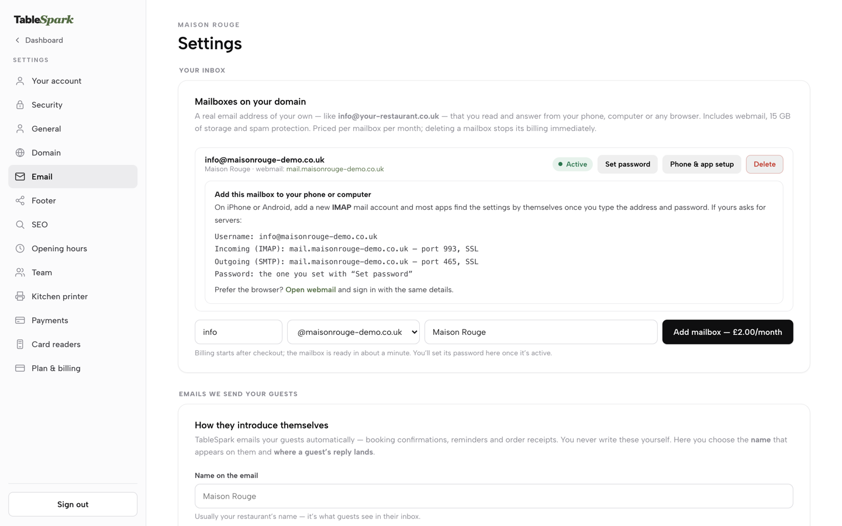
Task: Click the magnifier icon beside SEO
Action: (x=20, y=224)
